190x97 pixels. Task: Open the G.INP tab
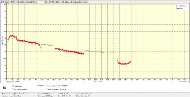pyautogui.click(x=52, y=2)
